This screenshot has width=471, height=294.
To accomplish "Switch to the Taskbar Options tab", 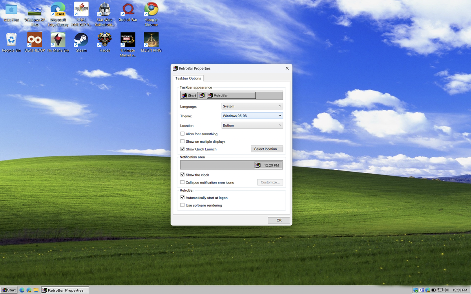I will [x=188, y=78].
